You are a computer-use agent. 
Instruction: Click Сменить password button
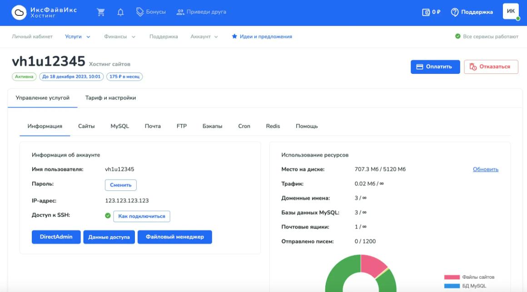click(x=121, y=185)
